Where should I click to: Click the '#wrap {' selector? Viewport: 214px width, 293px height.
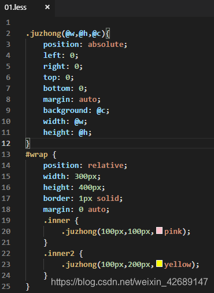click(41, 155)
